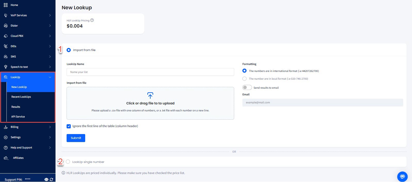Click the Affiliates thumbs-up icon
Screen dimensions: 412x182
pos(6,158)
